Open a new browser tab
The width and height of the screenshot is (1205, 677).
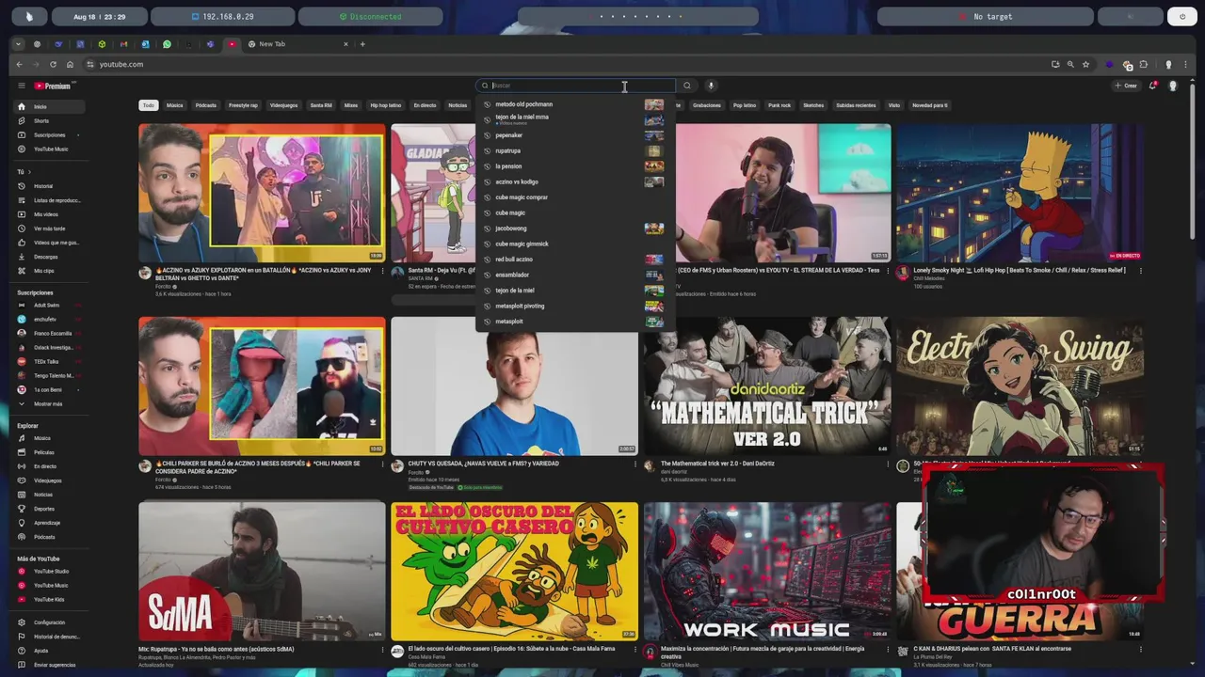pyautogui.click(x=362, y=44)
